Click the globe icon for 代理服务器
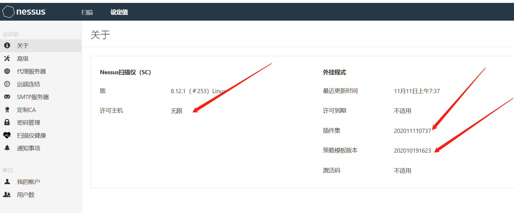 [x=7, y=71]
